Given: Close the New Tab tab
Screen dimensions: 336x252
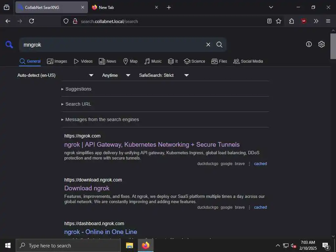Looking at the screenshot, I should click(157, 7).
